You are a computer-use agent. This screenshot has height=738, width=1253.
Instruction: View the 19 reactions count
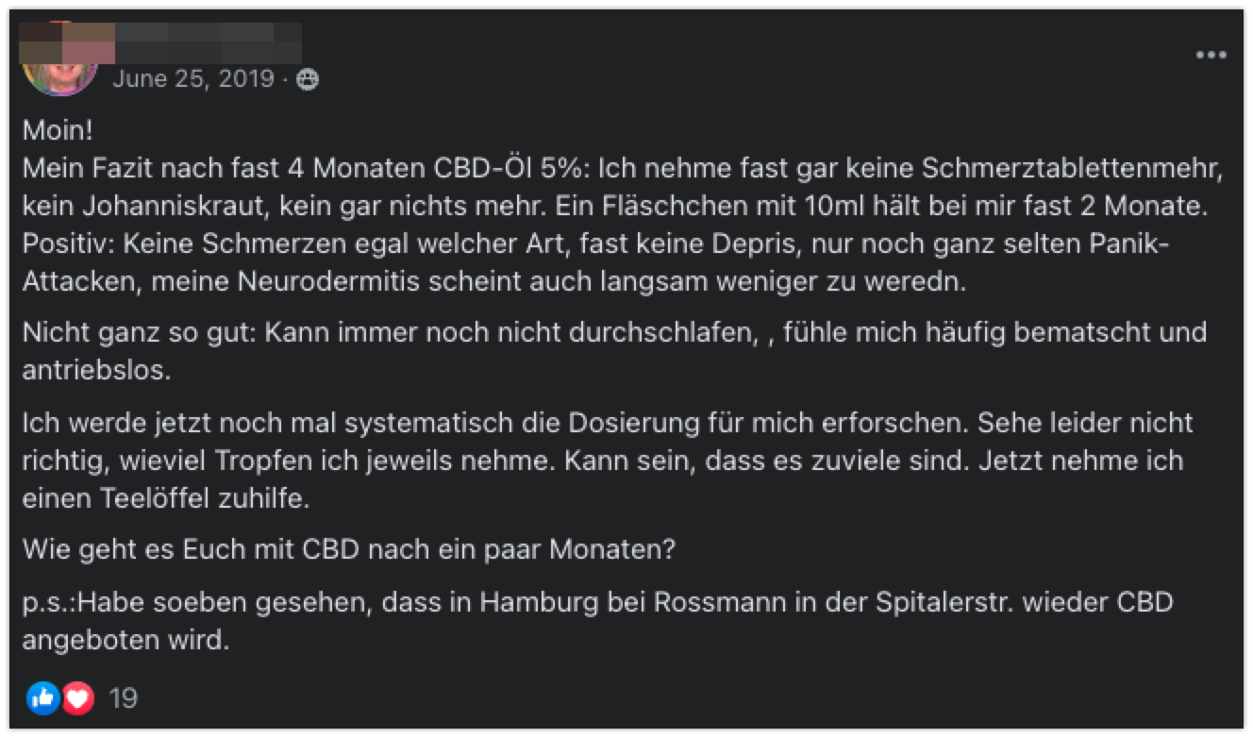124,698
